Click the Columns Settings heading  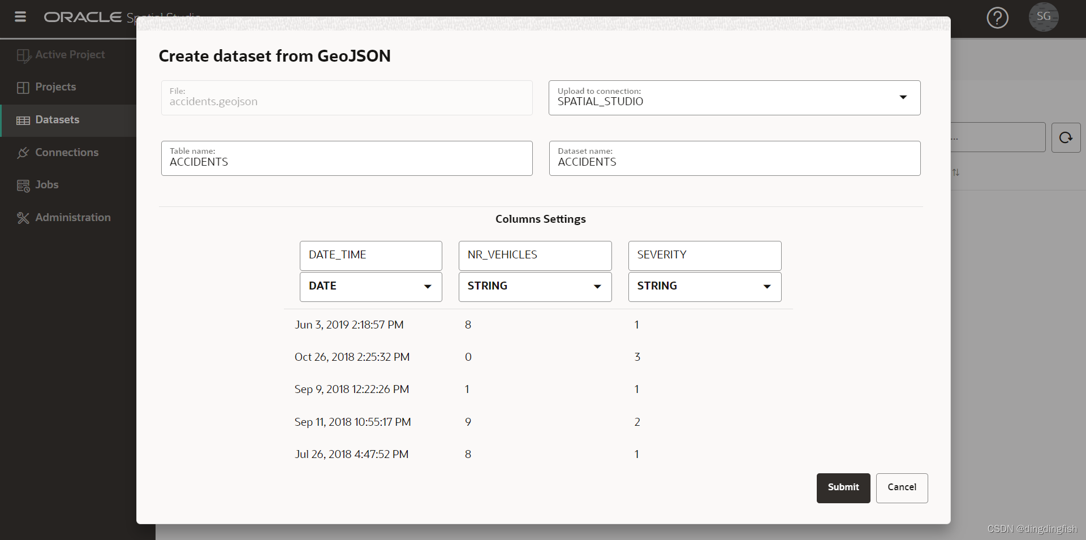click(540, 219)
